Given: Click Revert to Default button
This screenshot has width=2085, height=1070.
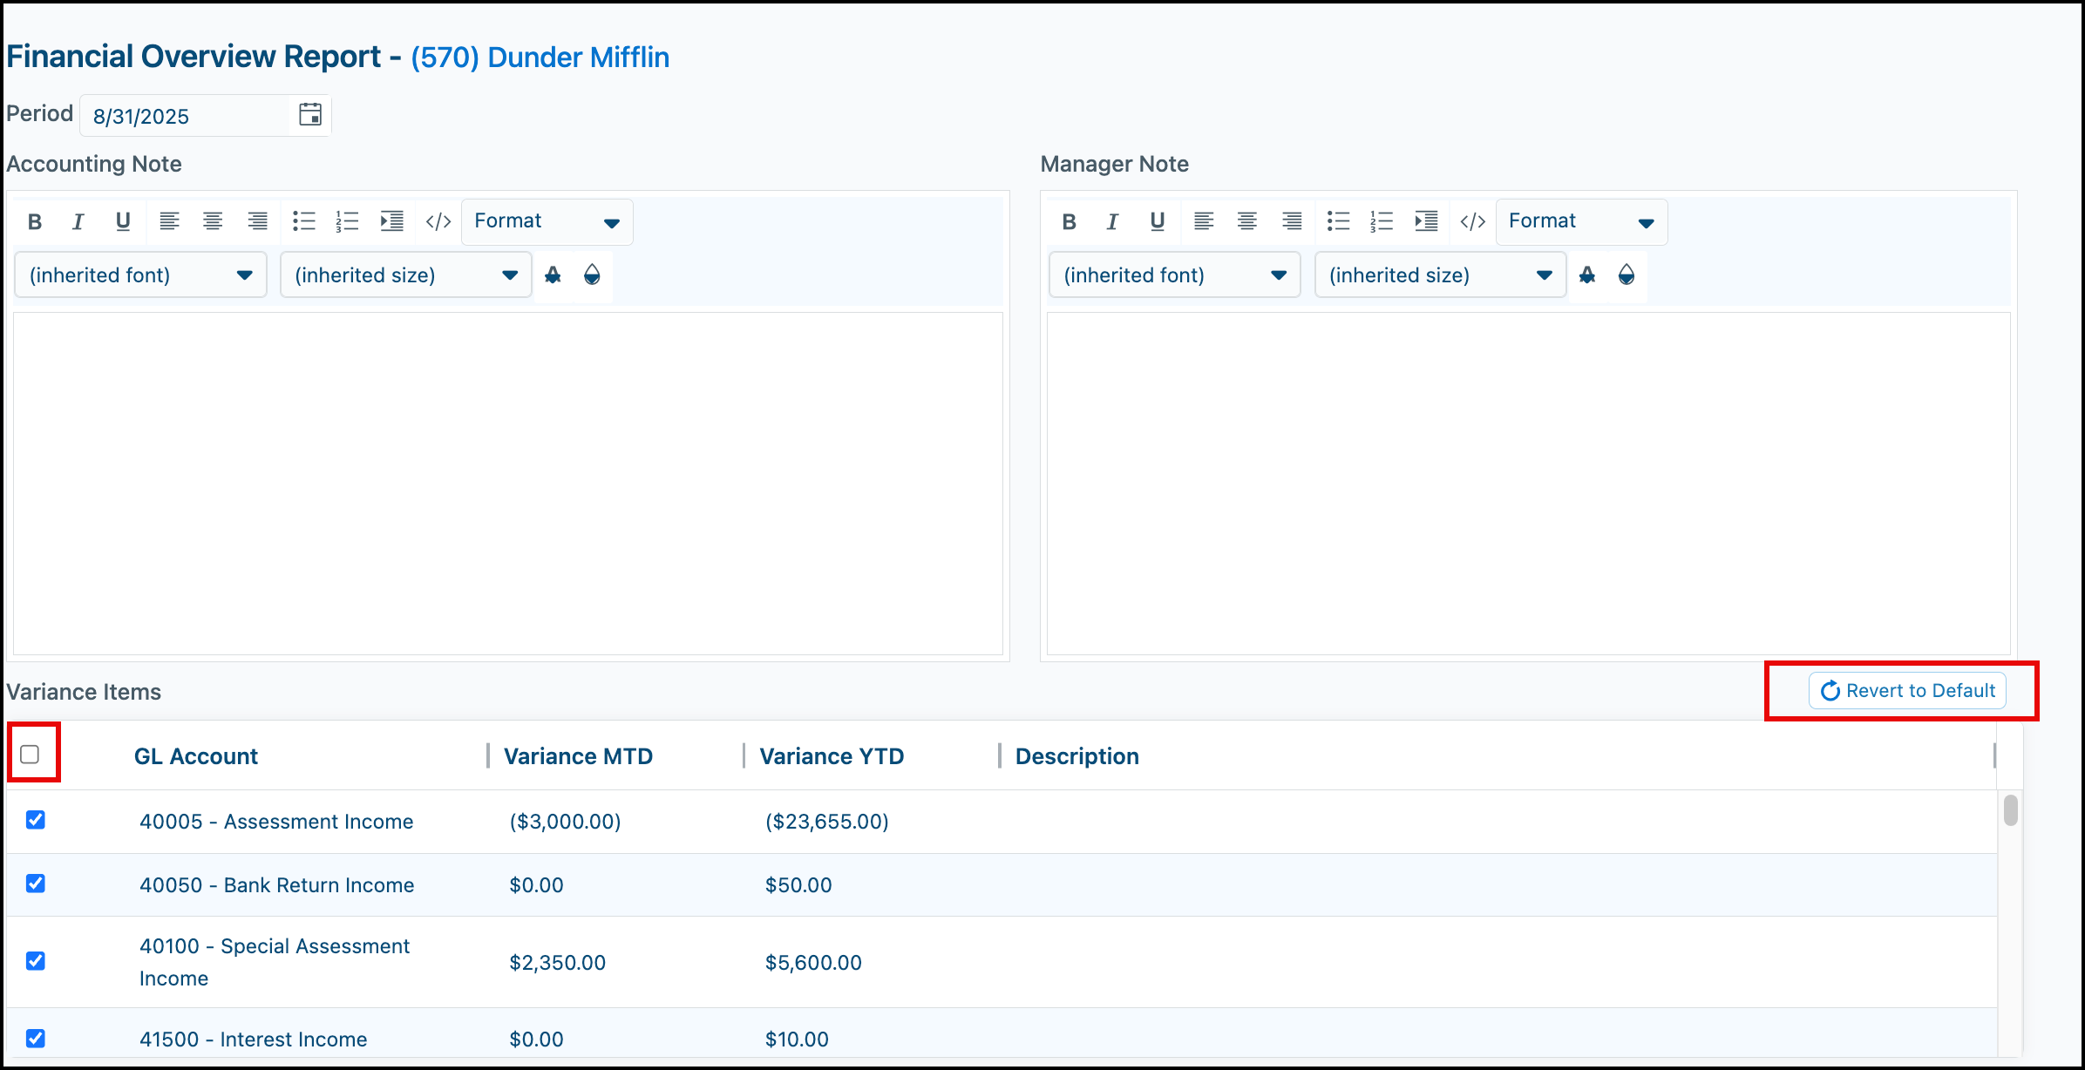Looking at the screenshot, I should [1907, 690].
